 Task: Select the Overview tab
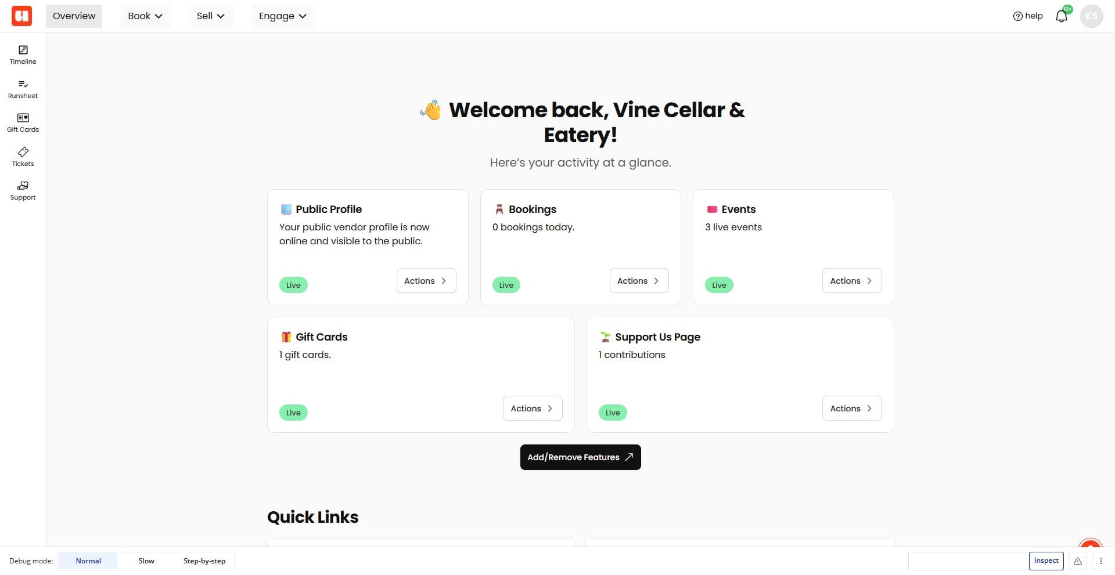[74, 16]
